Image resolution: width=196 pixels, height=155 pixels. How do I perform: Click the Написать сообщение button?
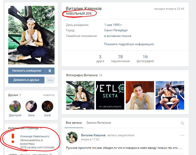click(27, 71)
